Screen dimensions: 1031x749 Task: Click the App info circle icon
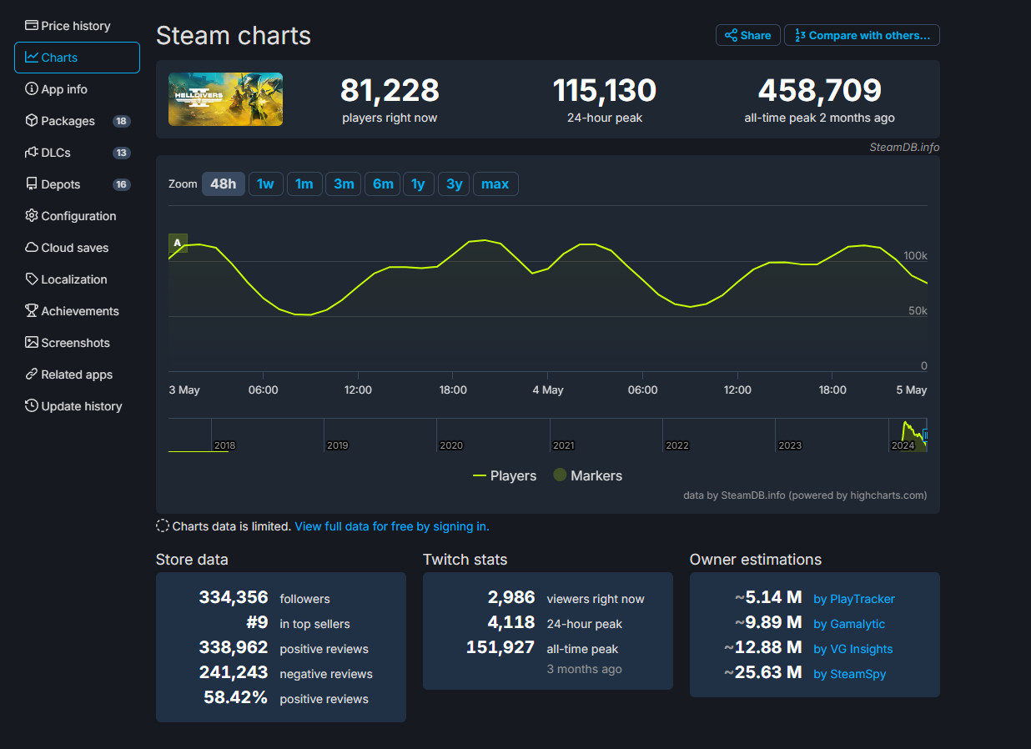coord(32,89)
